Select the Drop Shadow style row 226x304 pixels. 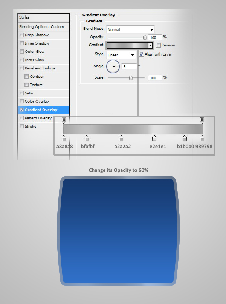click(x=43, y=35)
